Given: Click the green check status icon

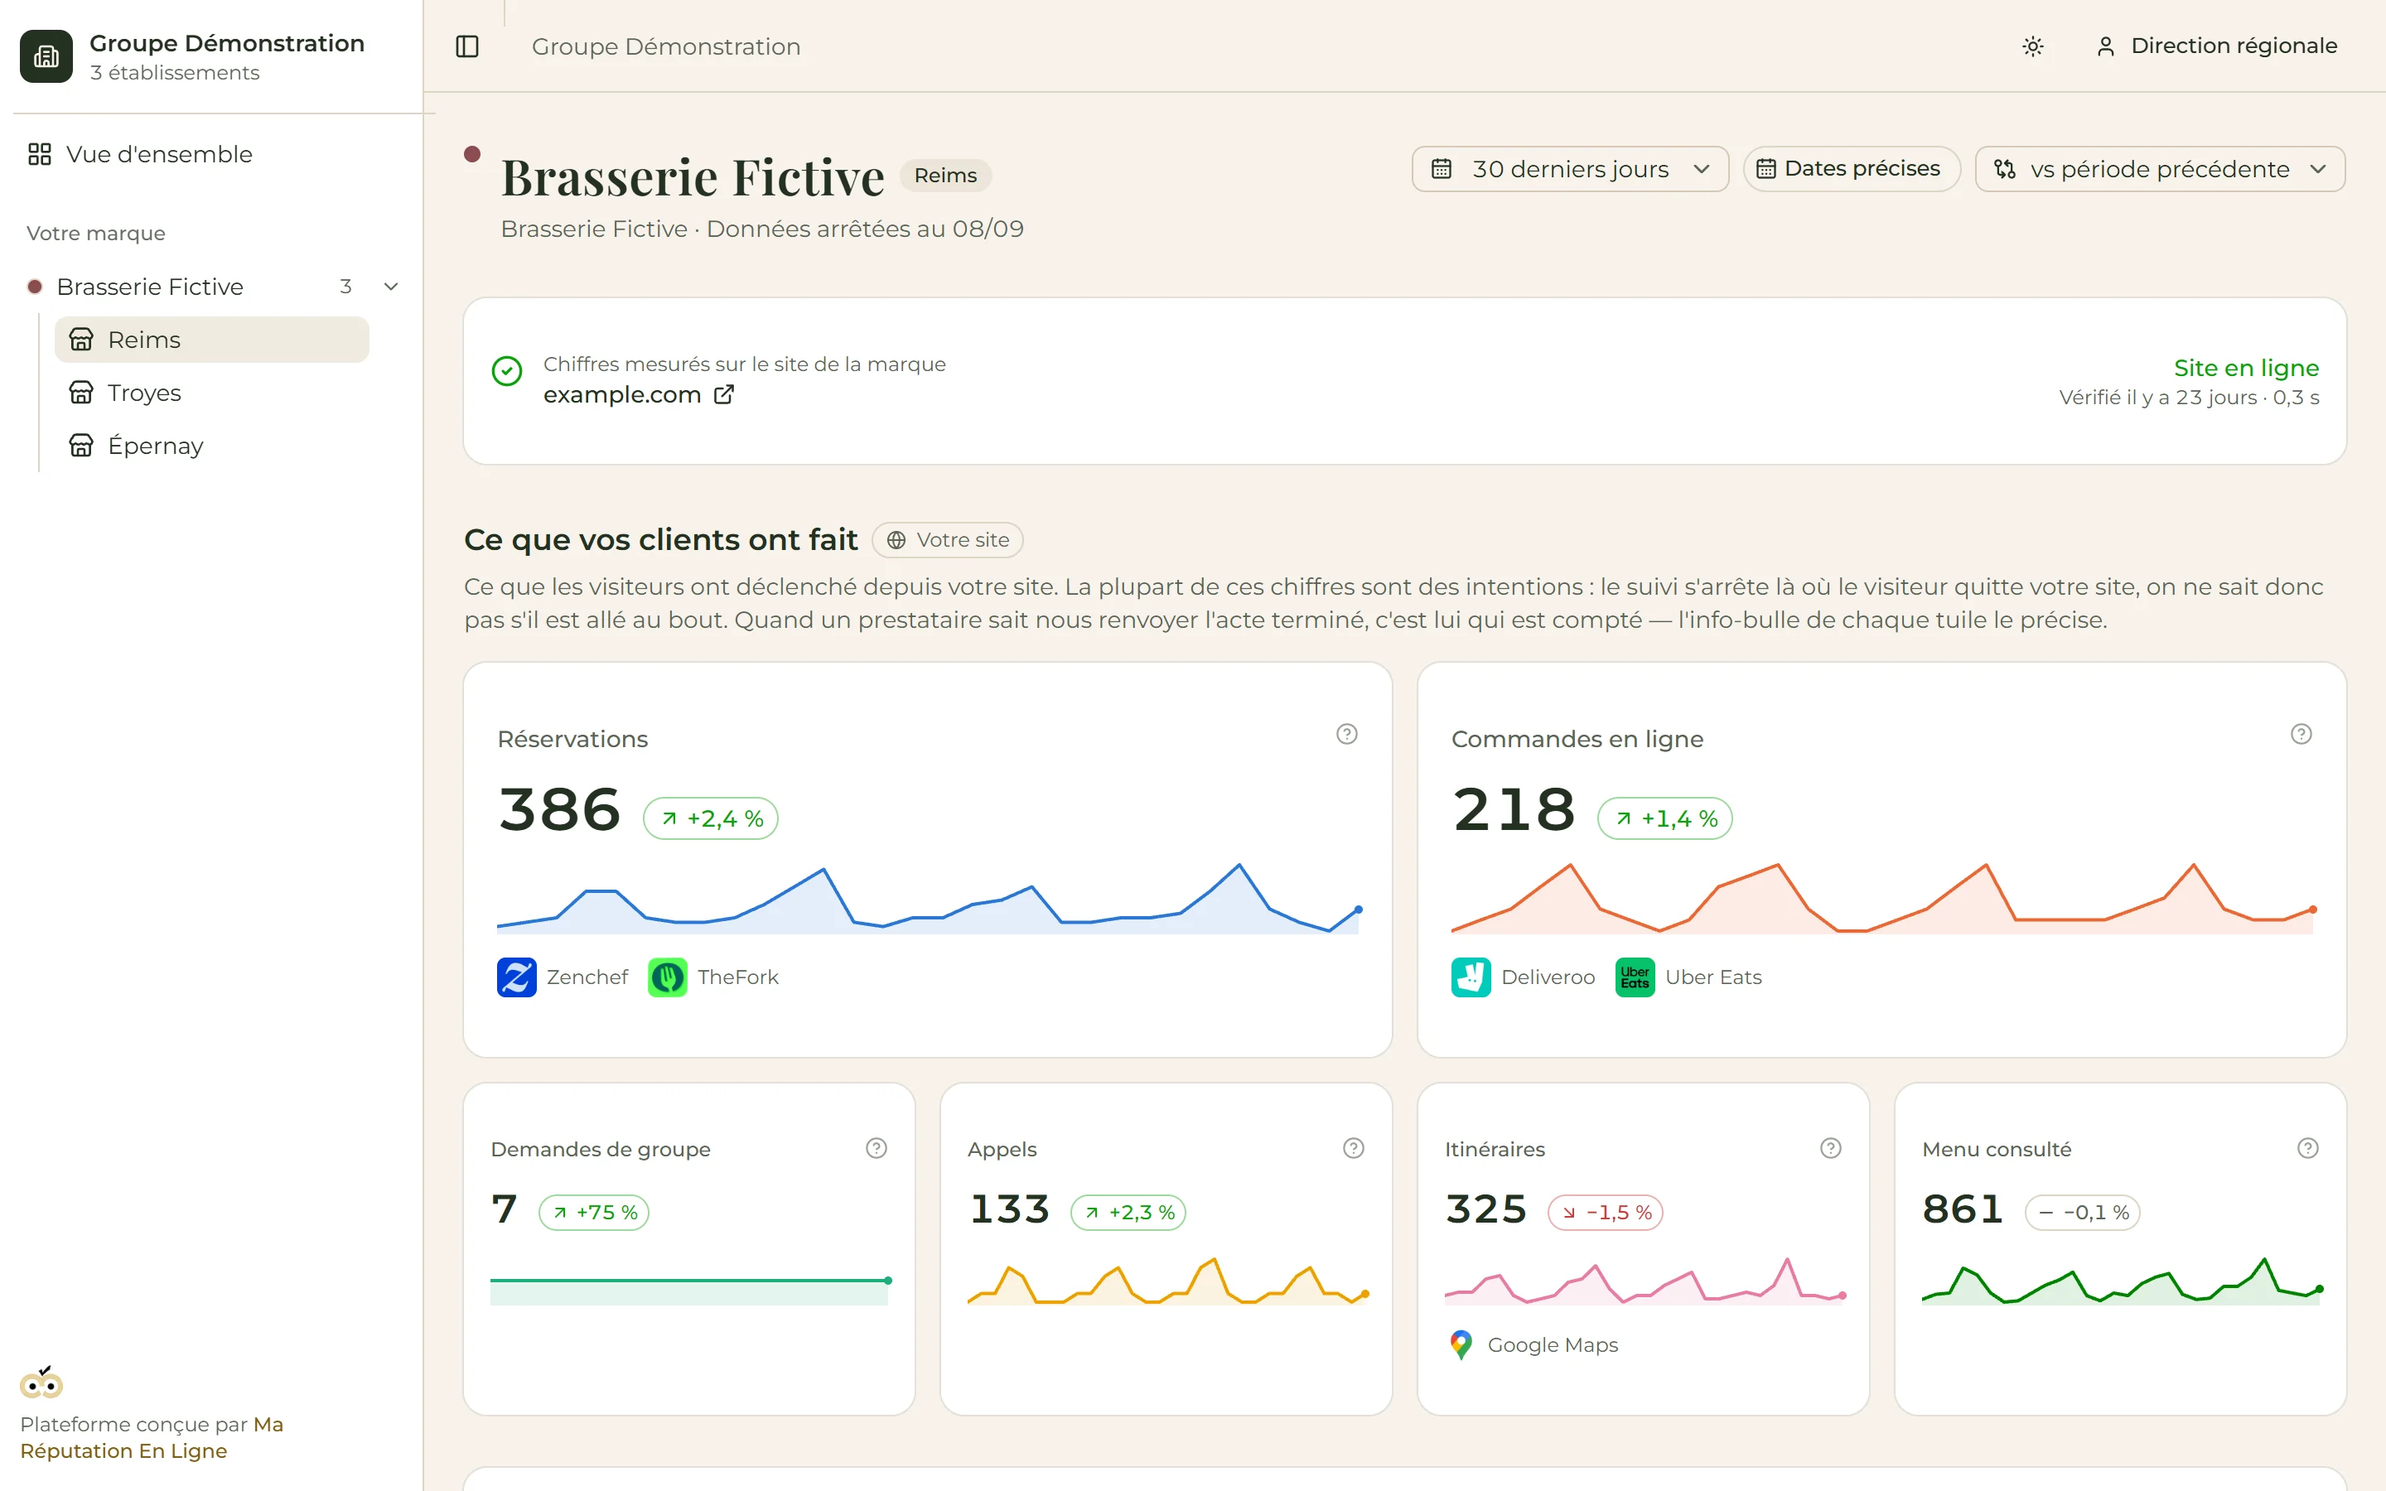Looking at the screenshot, I should pos(507,372).
